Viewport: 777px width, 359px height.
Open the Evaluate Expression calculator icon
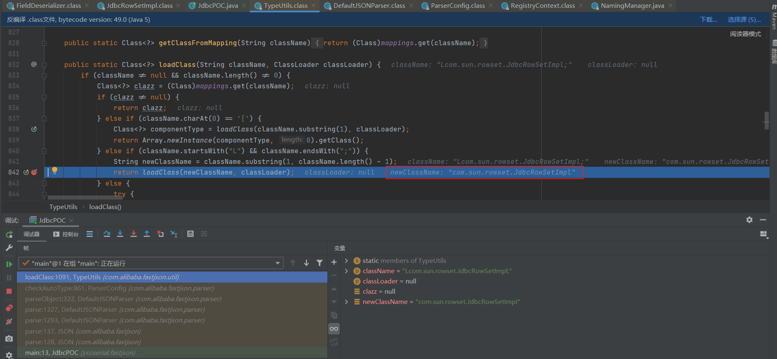coord(190,234)
